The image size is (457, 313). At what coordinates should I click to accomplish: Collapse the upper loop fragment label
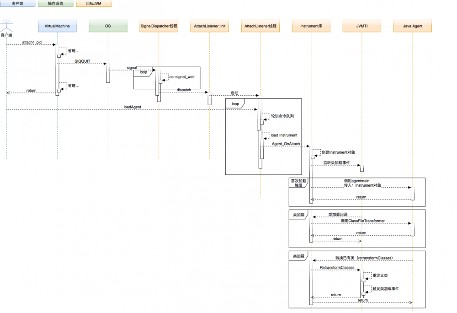pyautogui.click(x=143, y=72)
